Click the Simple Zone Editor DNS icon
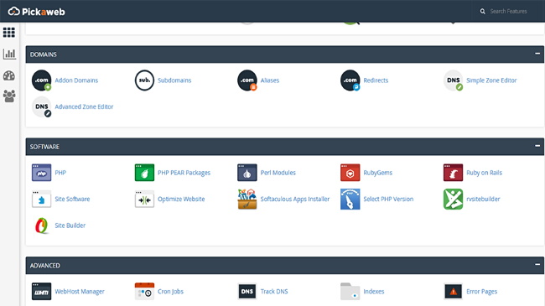 pyautogui.click(x=454, y=80)
